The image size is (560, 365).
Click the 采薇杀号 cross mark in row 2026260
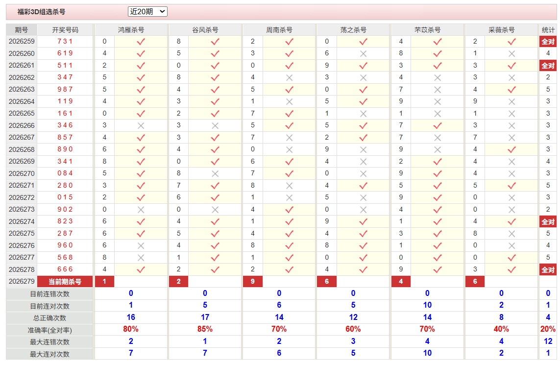pyautogui.click(x=511, y=54)
